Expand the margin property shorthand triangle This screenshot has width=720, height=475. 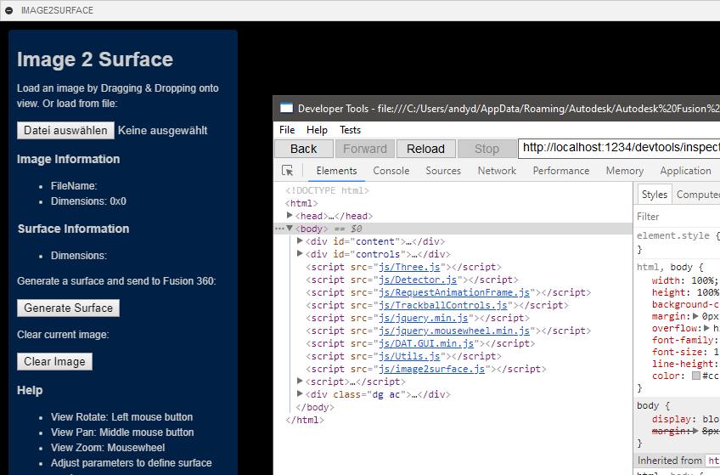(x=695, y=316)
